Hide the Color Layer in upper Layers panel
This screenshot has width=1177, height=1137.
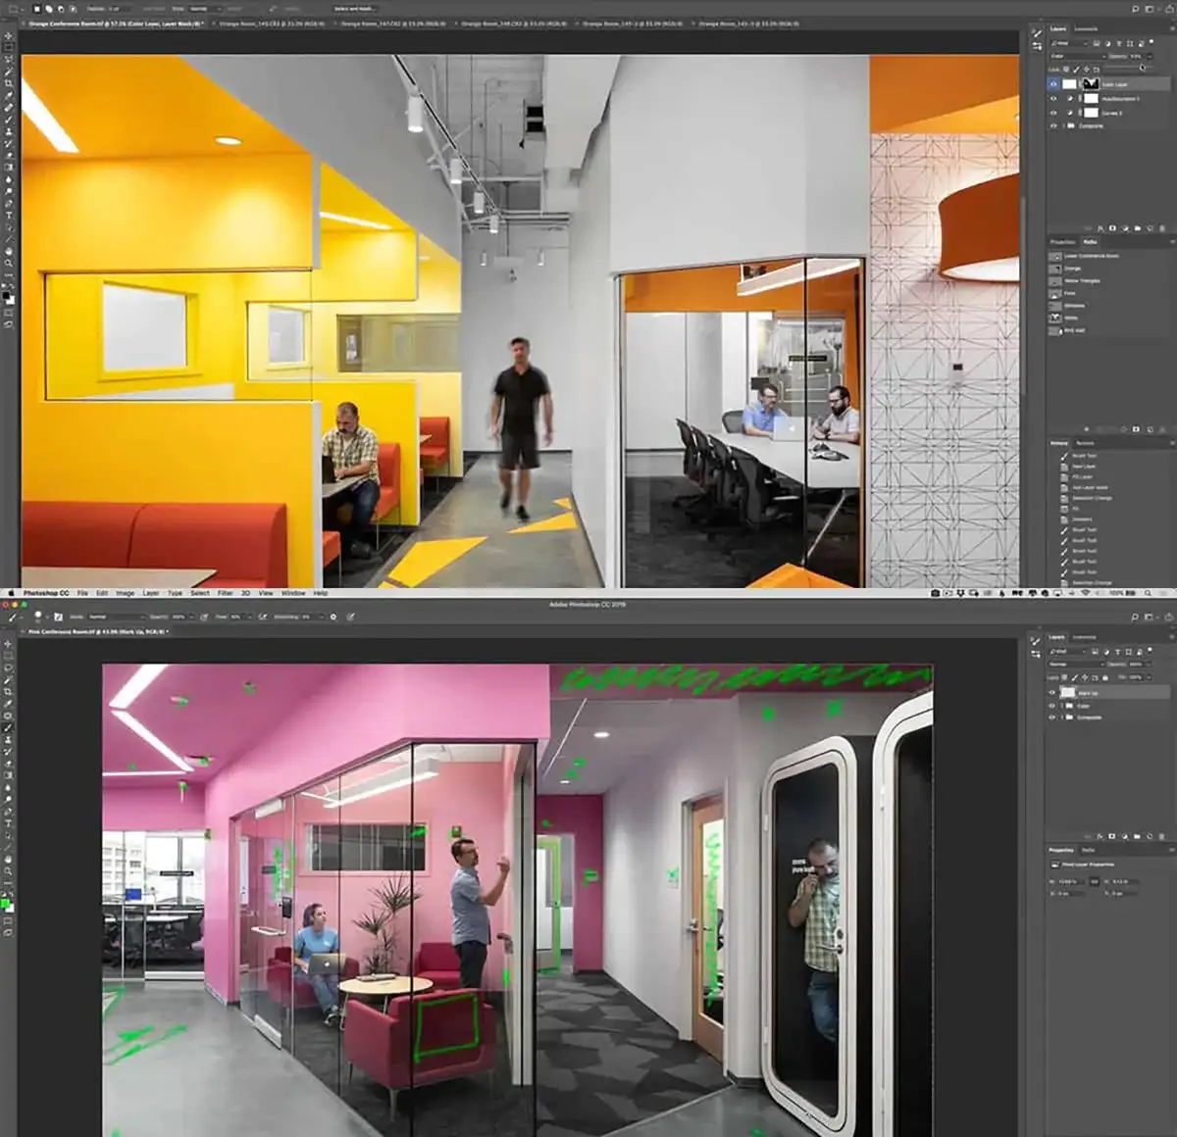pyautogui.click(x=1054, y=84)
